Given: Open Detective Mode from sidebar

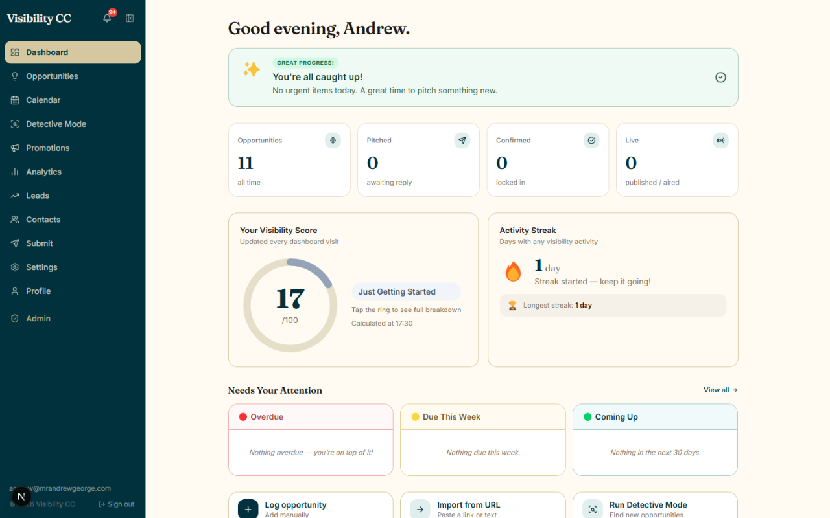Looking at the screenshot, I should coord(73,124).
